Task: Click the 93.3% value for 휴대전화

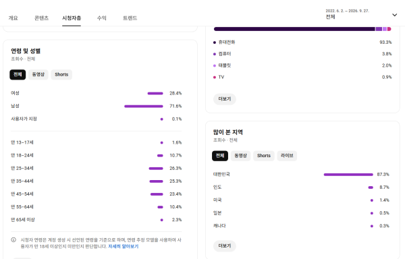Action: point(385,42)
